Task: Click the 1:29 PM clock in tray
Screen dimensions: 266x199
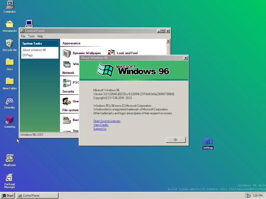Action: (257, 196)
